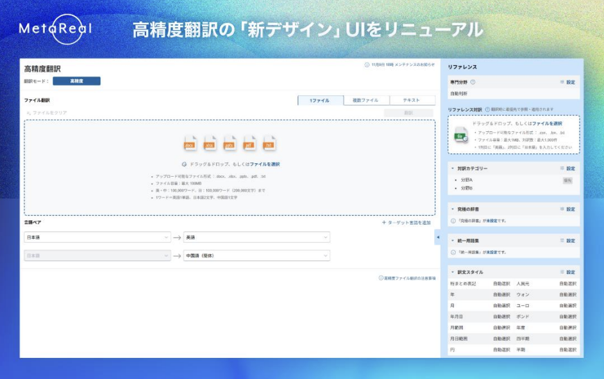This screenshot has width=604, height=379.
Task: Collapse the 訳文スタイル section
Action: coord(452,272)
